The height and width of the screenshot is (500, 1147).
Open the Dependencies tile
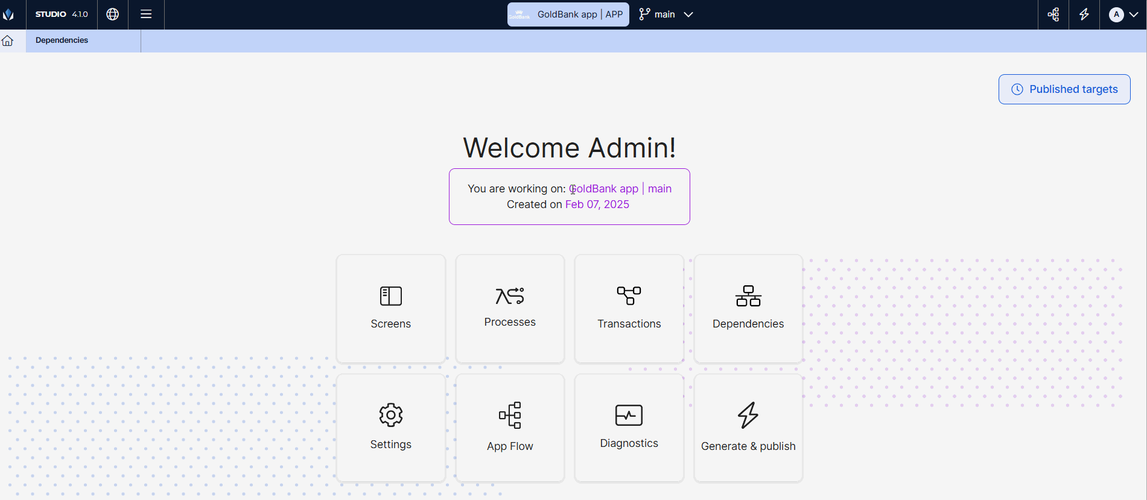point(748,309)
